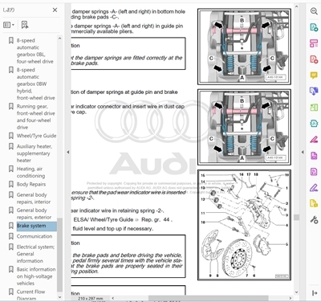Screen dimensions: 321x302
Task: Click the magnifier search icon at top right
Action: pos(314,11)
